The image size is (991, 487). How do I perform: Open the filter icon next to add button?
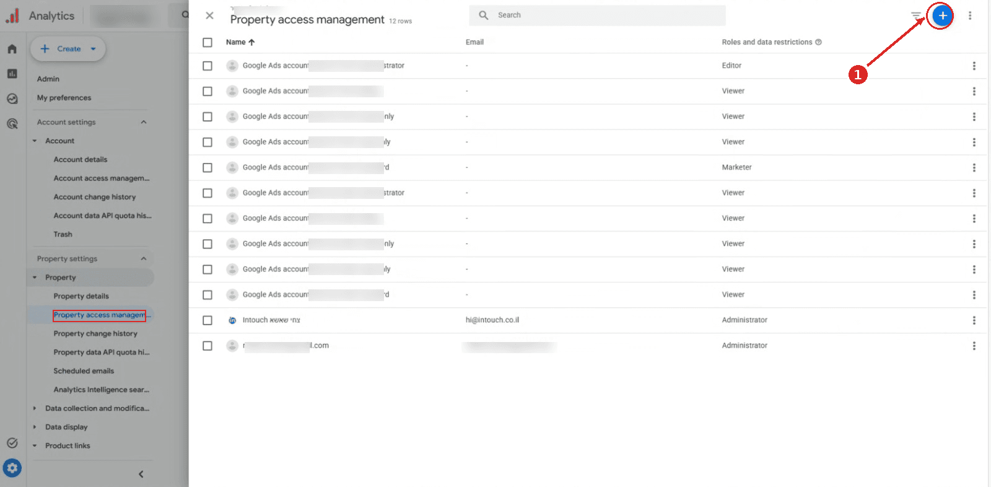click(916, 15)
